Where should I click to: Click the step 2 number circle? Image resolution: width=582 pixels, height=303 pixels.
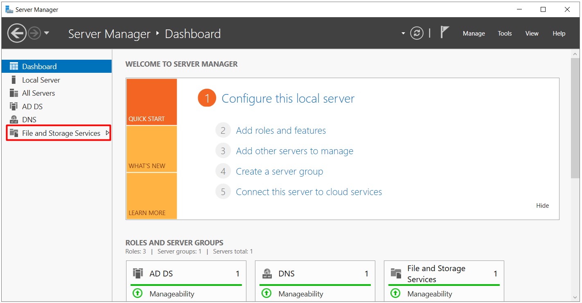(223, 130)
